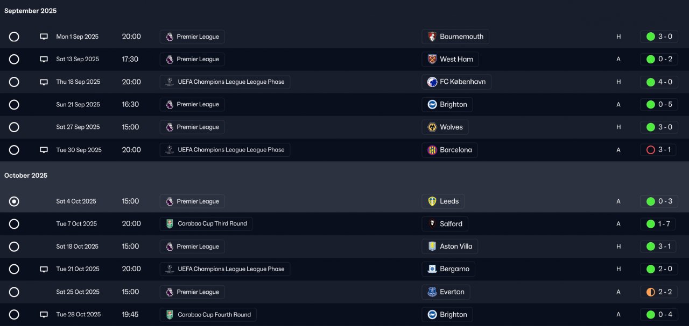Screen dimensions: 689x326
Task: Select the radio button for Leeds match row
Action: (x=14, y=201)
